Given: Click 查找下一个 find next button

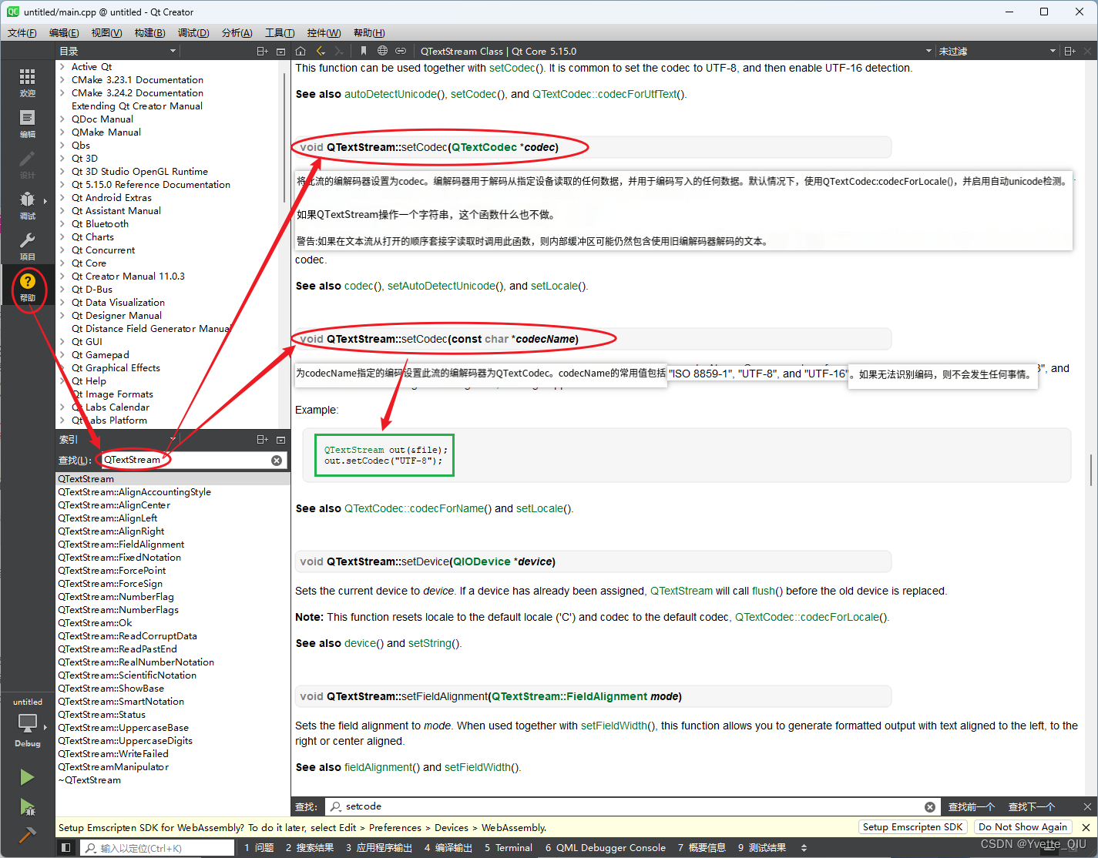Looking at the screenshot, I should tap(1032, 806).
